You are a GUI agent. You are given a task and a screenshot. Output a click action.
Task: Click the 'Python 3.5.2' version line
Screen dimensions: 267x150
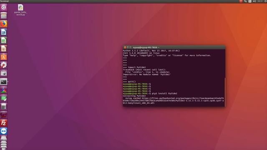click(x=151, y=51)
